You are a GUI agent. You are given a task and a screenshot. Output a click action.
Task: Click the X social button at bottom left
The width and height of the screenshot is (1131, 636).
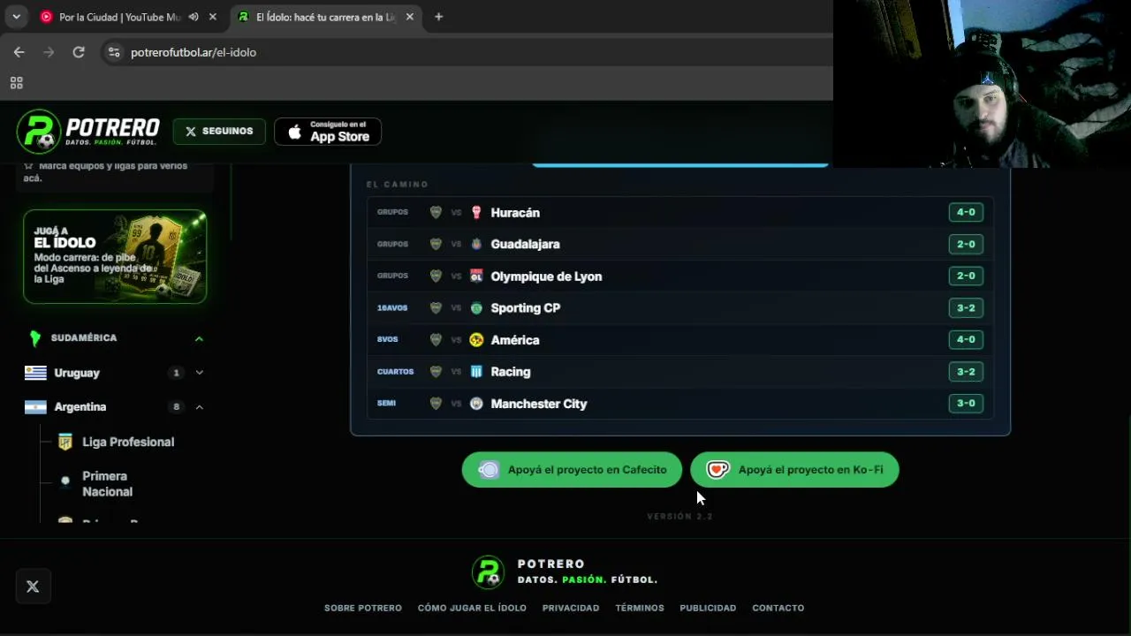pos(33,587)
